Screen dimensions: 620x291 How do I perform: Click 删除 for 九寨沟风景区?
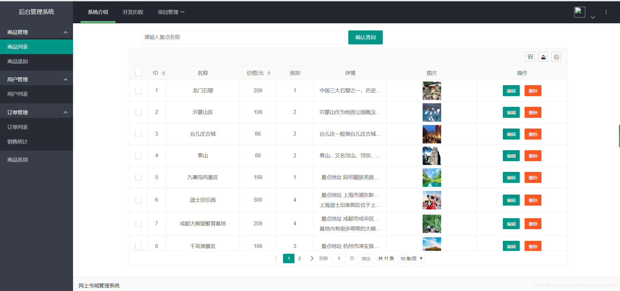(x=533, y=178)
